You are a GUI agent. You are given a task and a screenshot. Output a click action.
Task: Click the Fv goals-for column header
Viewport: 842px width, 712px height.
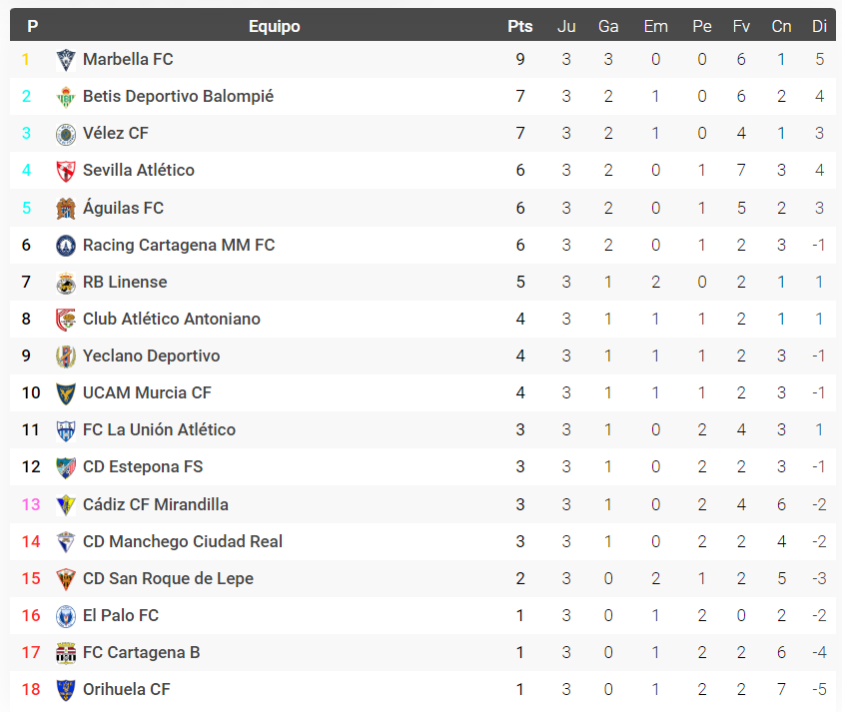(x=741, y=27)
